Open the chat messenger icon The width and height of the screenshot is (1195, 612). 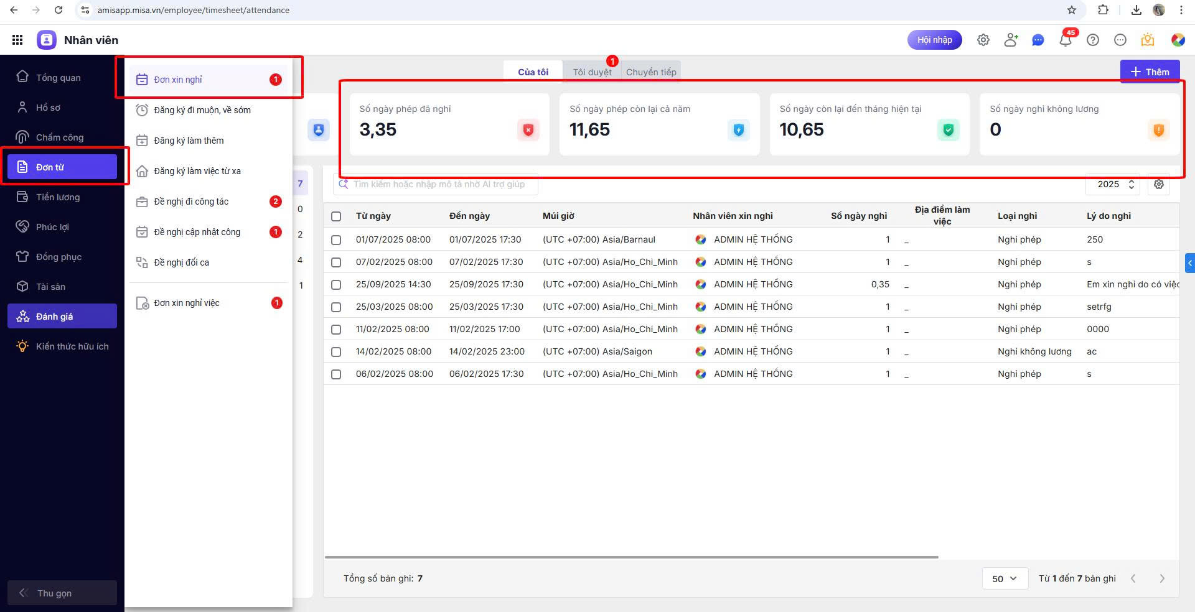[1038, 40]
